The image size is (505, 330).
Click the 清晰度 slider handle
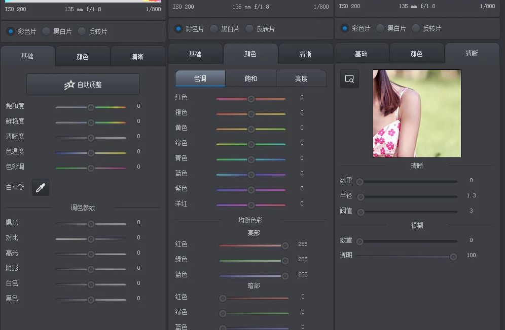tap(91, 138)
